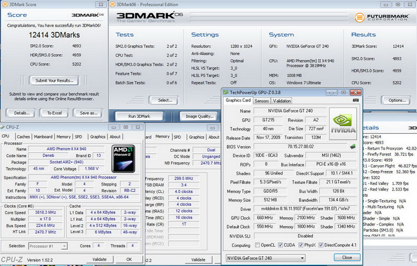Click the BIOS Version field 70.15.27.00.02
Screen dimensions: 417x266
pyautogui.click(x=301, y=147)
